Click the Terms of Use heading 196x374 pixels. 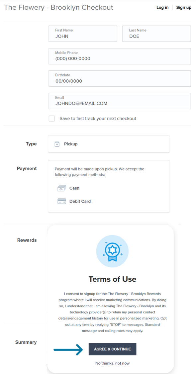click(x=112, y=279)
